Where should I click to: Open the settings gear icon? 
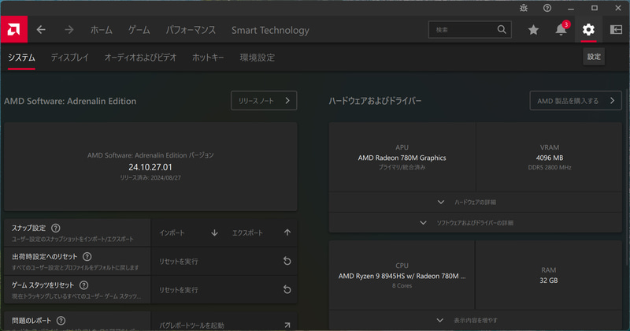(x=588, y=29)
